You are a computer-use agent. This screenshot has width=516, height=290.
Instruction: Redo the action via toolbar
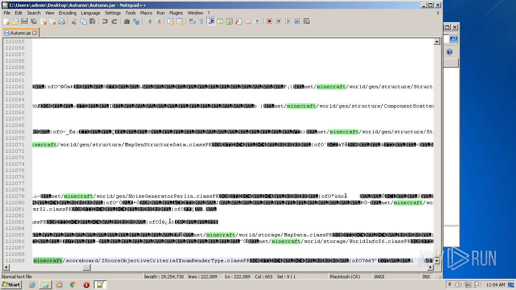(114, 21)
